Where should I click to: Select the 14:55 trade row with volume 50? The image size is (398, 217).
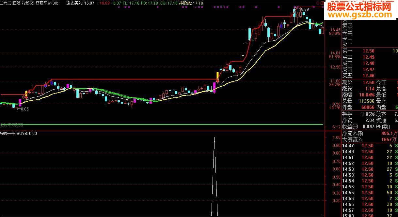(x=370, y=193)
